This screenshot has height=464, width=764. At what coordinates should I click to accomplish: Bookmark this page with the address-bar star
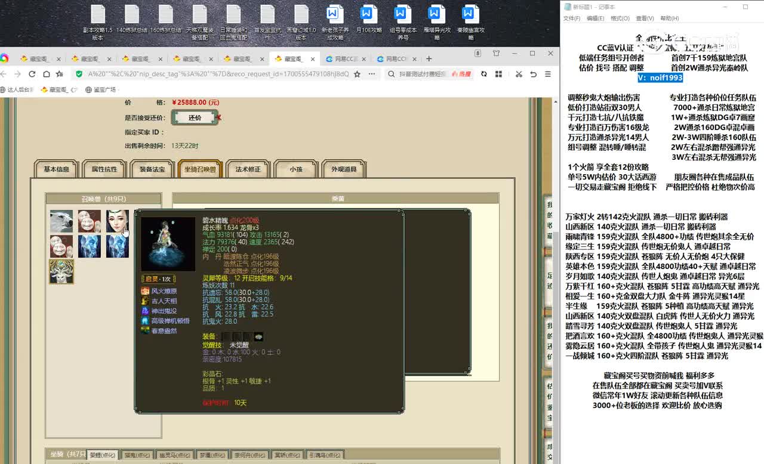coord(357,74)
